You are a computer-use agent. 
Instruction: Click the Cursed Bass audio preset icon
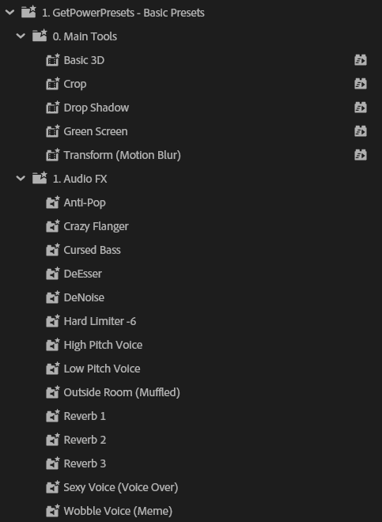53,250
